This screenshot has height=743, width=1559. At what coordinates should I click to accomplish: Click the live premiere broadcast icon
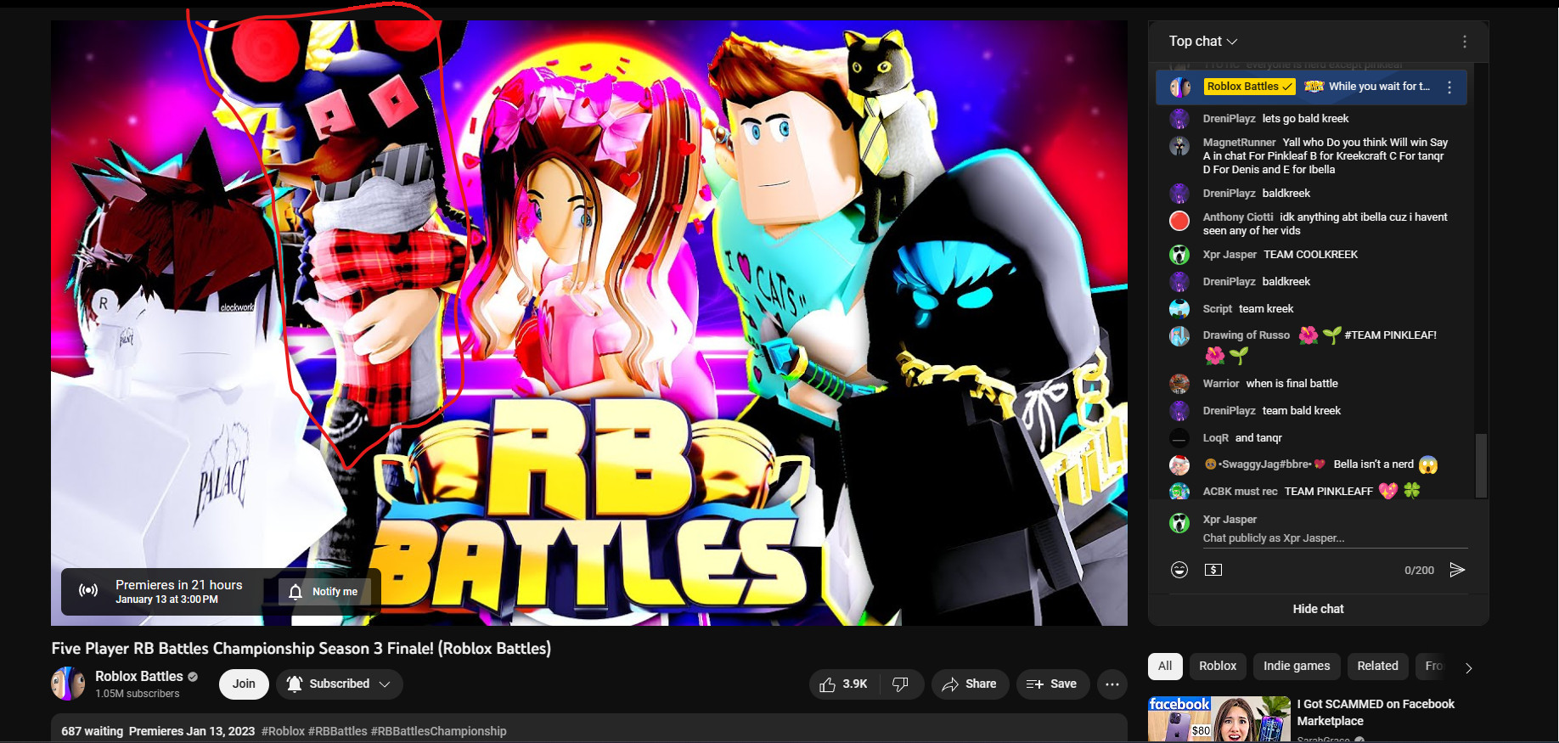[x=88, y=591]
